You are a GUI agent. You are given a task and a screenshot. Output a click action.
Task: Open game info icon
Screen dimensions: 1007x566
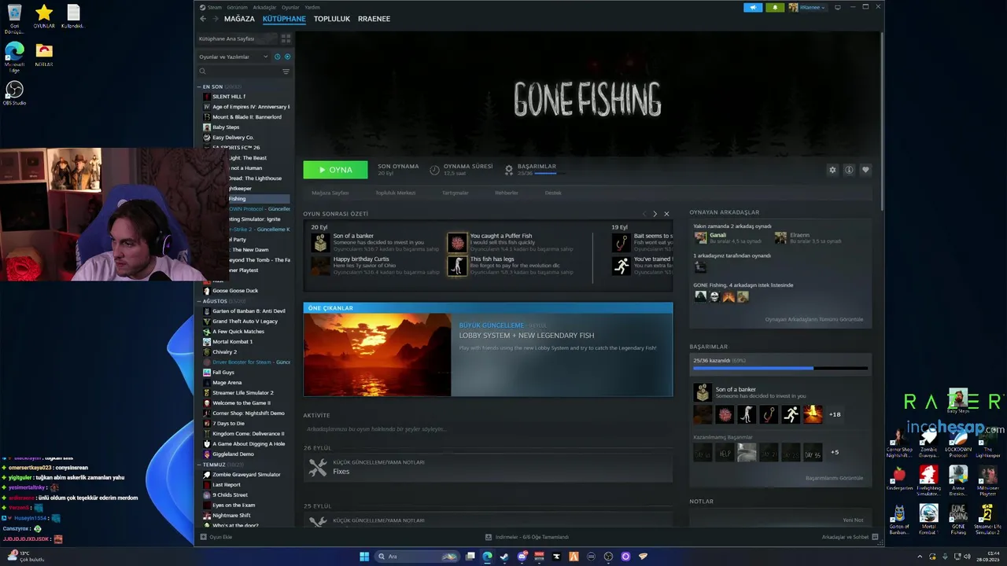(x=849, y=170)
